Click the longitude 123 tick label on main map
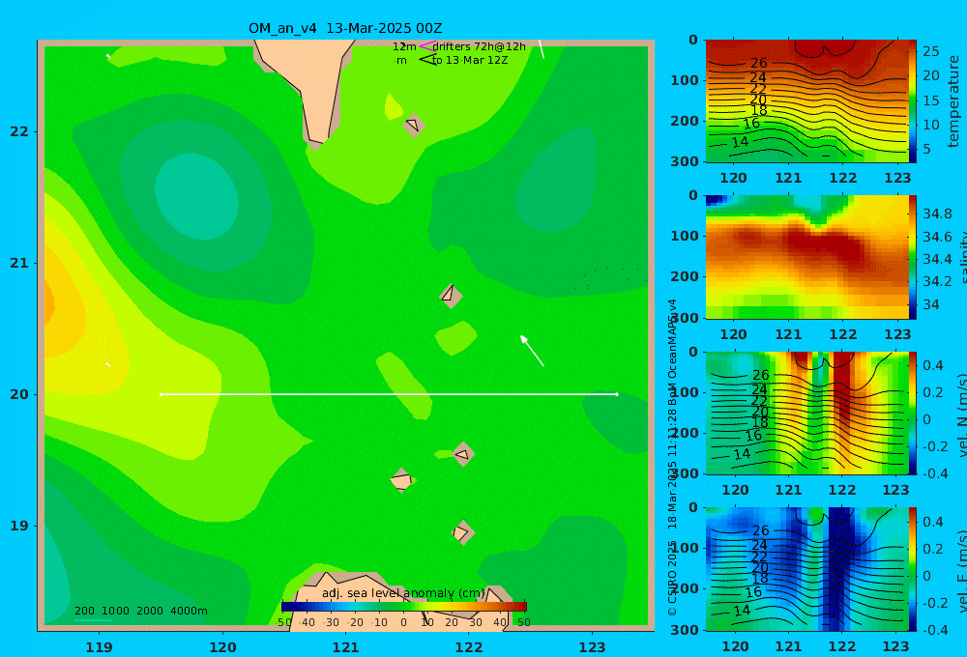The image size is (967, 657). tap(593, 647)
